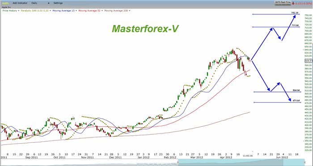
Task: Open the chart Settings menu
Action: pyautogui.click(x=58, y=3)
